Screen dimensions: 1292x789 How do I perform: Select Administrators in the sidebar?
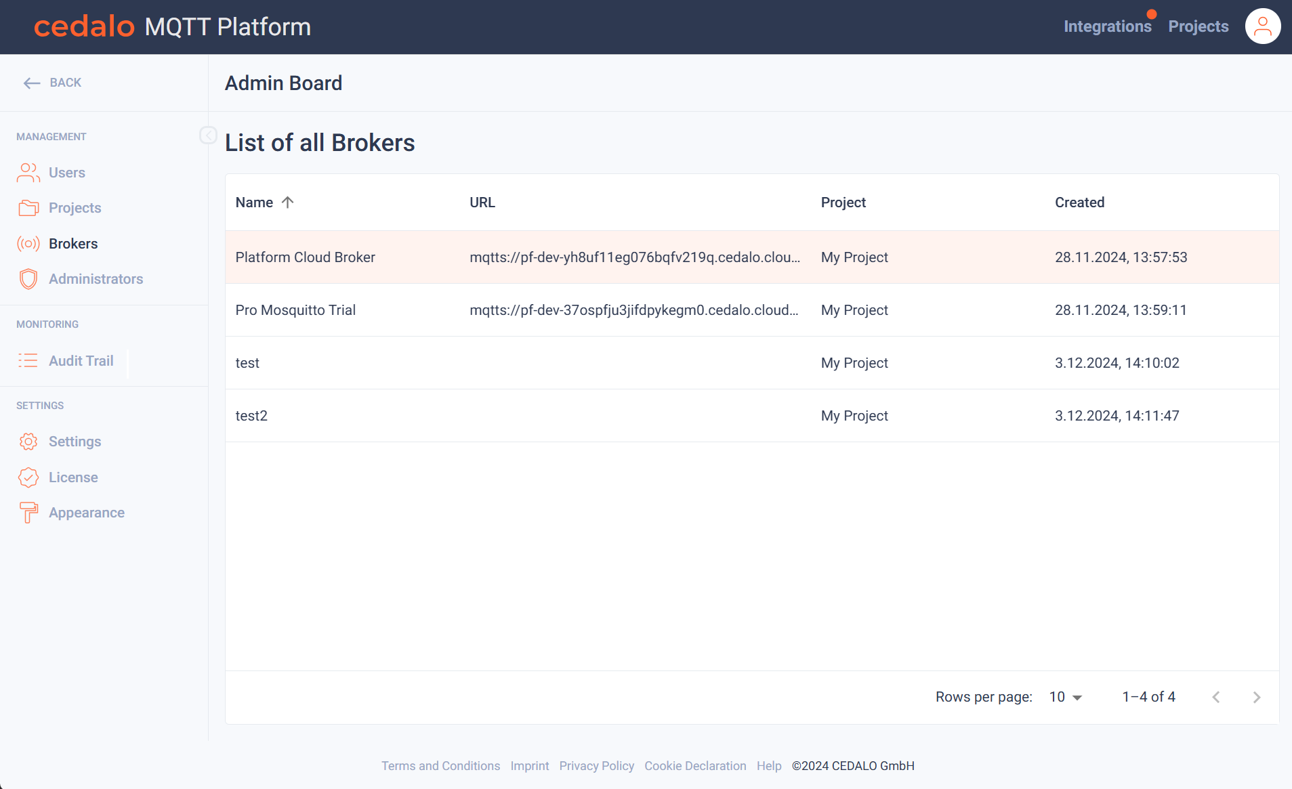pyautogui.click(x=96, y=279)
